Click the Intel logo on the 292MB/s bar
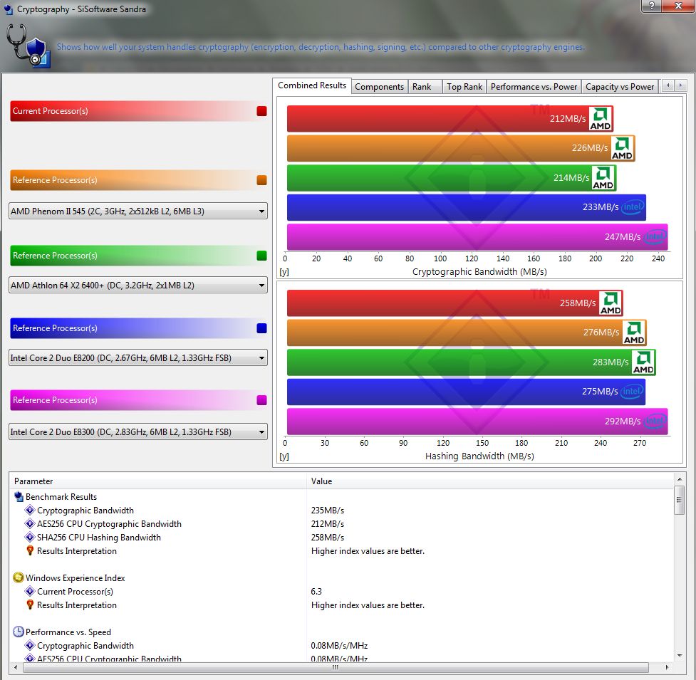This screenshot has height=680, width=696. [x=655, y=421]
